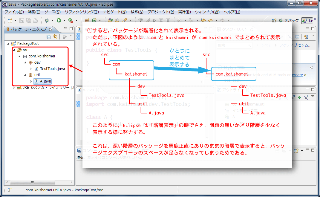
Task: Click the Collapse All icon in Task List
Action: click(x=297, y=37)
